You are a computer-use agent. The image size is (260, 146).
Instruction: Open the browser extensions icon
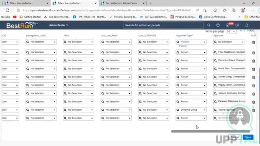pyautogui.click(x=215, y=10)
